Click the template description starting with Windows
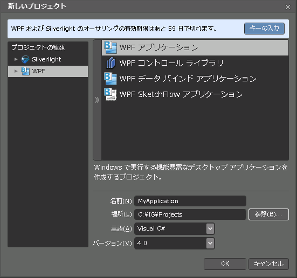 click(x=191, y=172)
